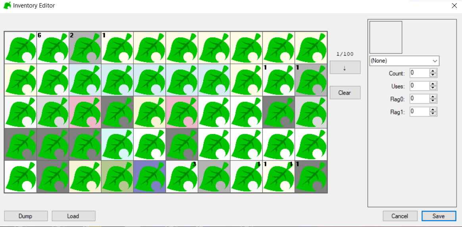Increase the Count value with up arrow
This screenshot has height=227, width=462.
click(433, 71)
